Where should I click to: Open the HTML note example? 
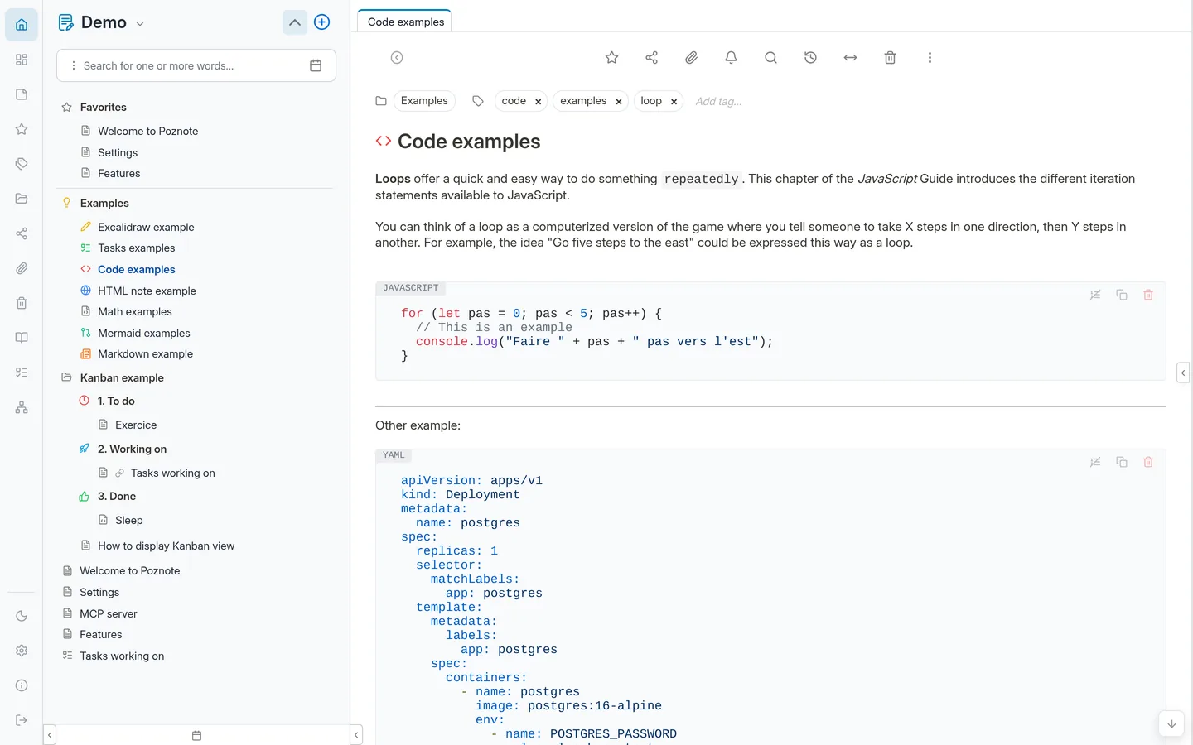point(147,291)
